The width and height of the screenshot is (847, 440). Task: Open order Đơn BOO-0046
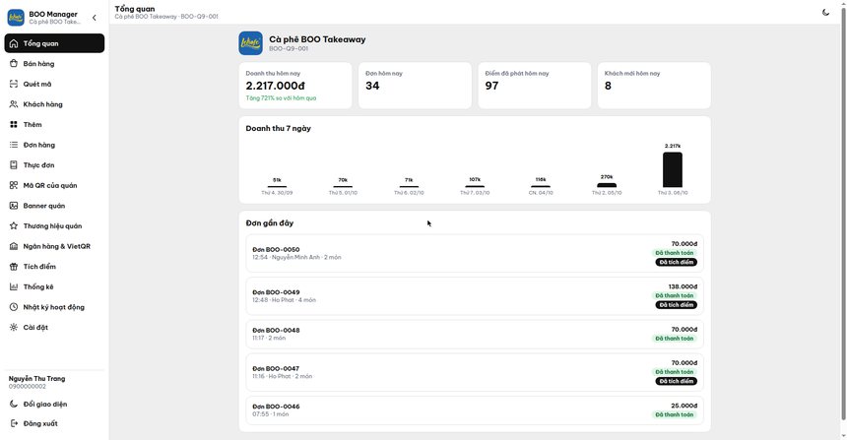point(475,410)
